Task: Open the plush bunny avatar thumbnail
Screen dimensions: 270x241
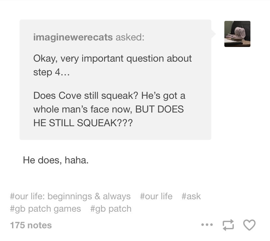Action: coord(237,34)
